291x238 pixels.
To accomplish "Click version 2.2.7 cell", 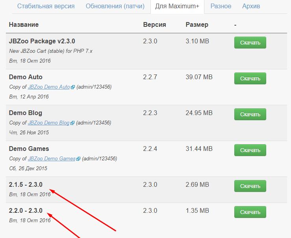I will [x=150, y=77].
